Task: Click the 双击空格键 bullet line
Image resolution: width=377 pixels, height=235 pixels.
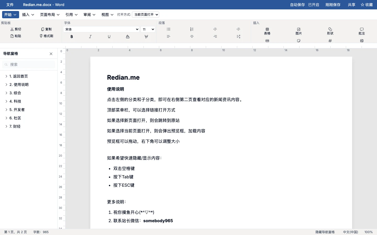Action: [124, 168]
